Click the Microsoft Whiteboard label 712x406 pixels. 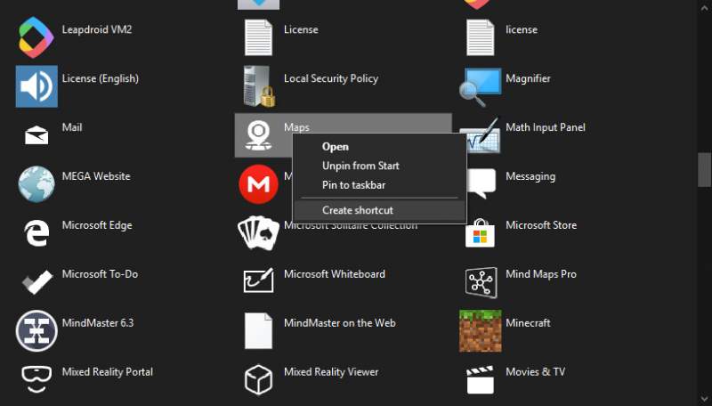[335, 274]
